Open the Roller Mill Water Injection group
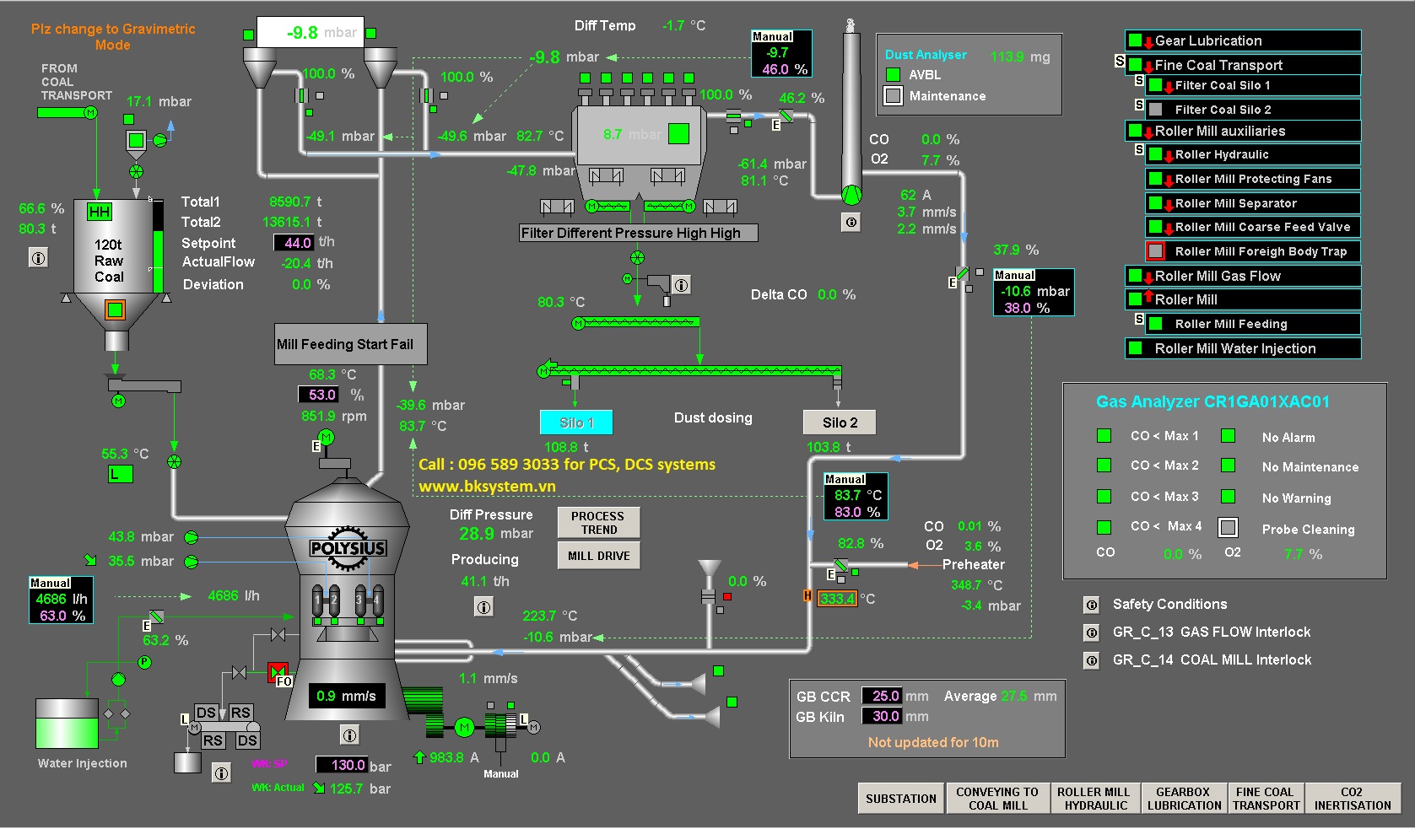This screenshot has width=1415, height=829. click(x=1243, y=348)
